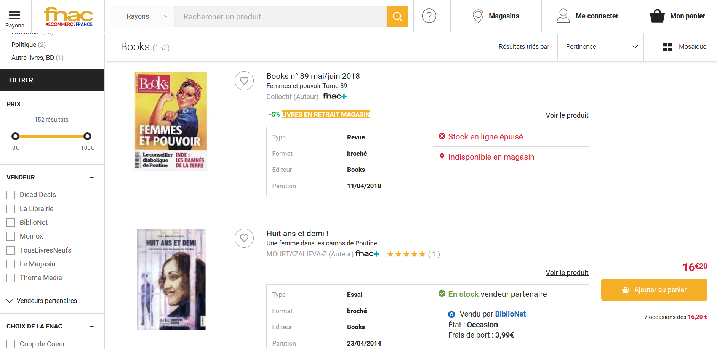Open the help question mark icon
The height and width of the screenshot is (349, 717).
[x=429, y=16]
